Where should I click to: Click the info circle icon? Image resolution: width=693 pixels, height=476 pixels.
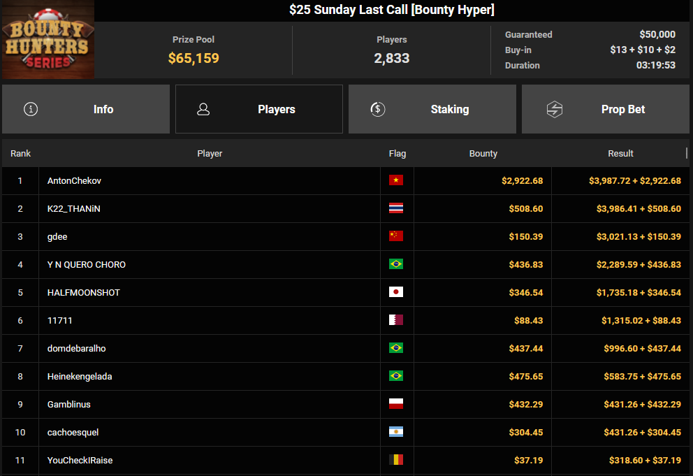point(31,109)
